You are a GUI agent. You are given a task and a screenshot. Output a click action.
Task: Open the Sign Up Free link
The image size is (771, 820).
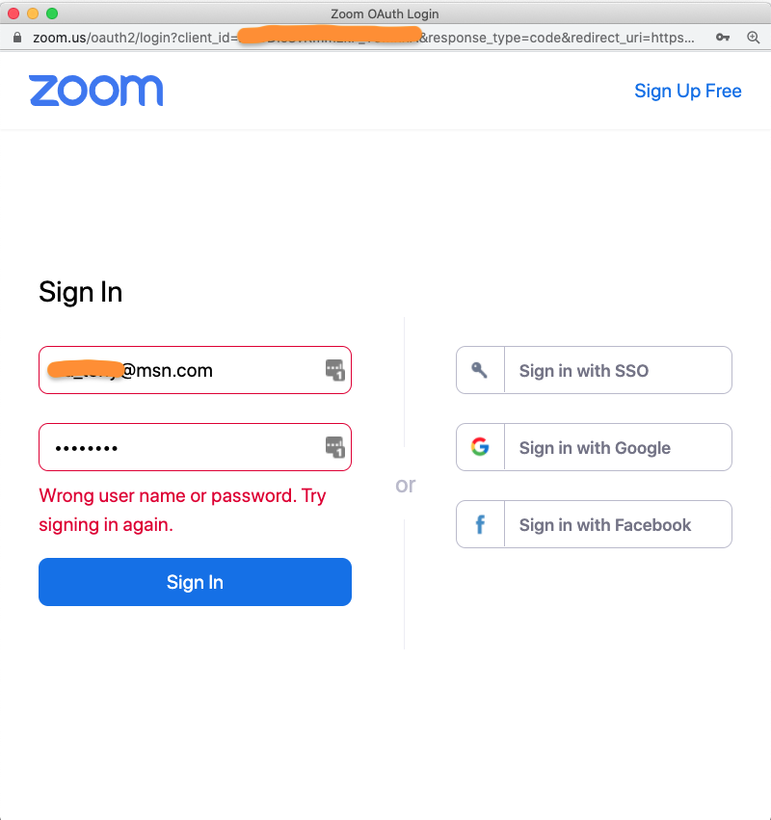tap(687, 91)
